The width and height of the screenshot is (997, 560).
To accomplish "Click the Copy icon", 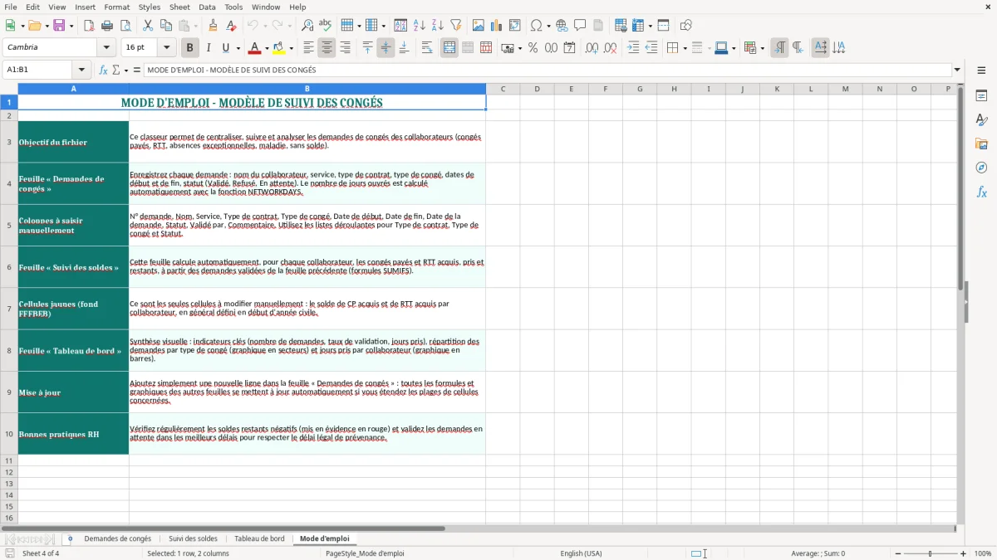I will [165, 26].
